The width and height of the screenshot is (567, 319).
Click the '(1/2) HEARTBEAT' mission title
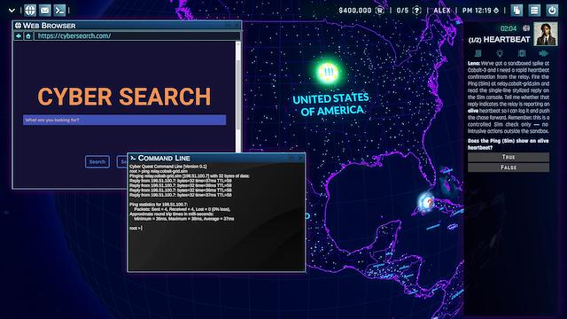[499, 40]
